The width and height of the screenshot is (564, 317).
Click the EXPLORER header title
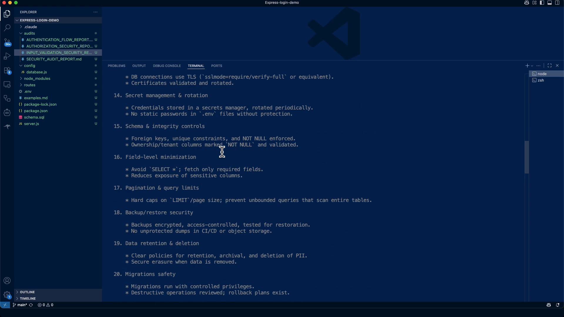pyautogui.click(x=28, y=12)
